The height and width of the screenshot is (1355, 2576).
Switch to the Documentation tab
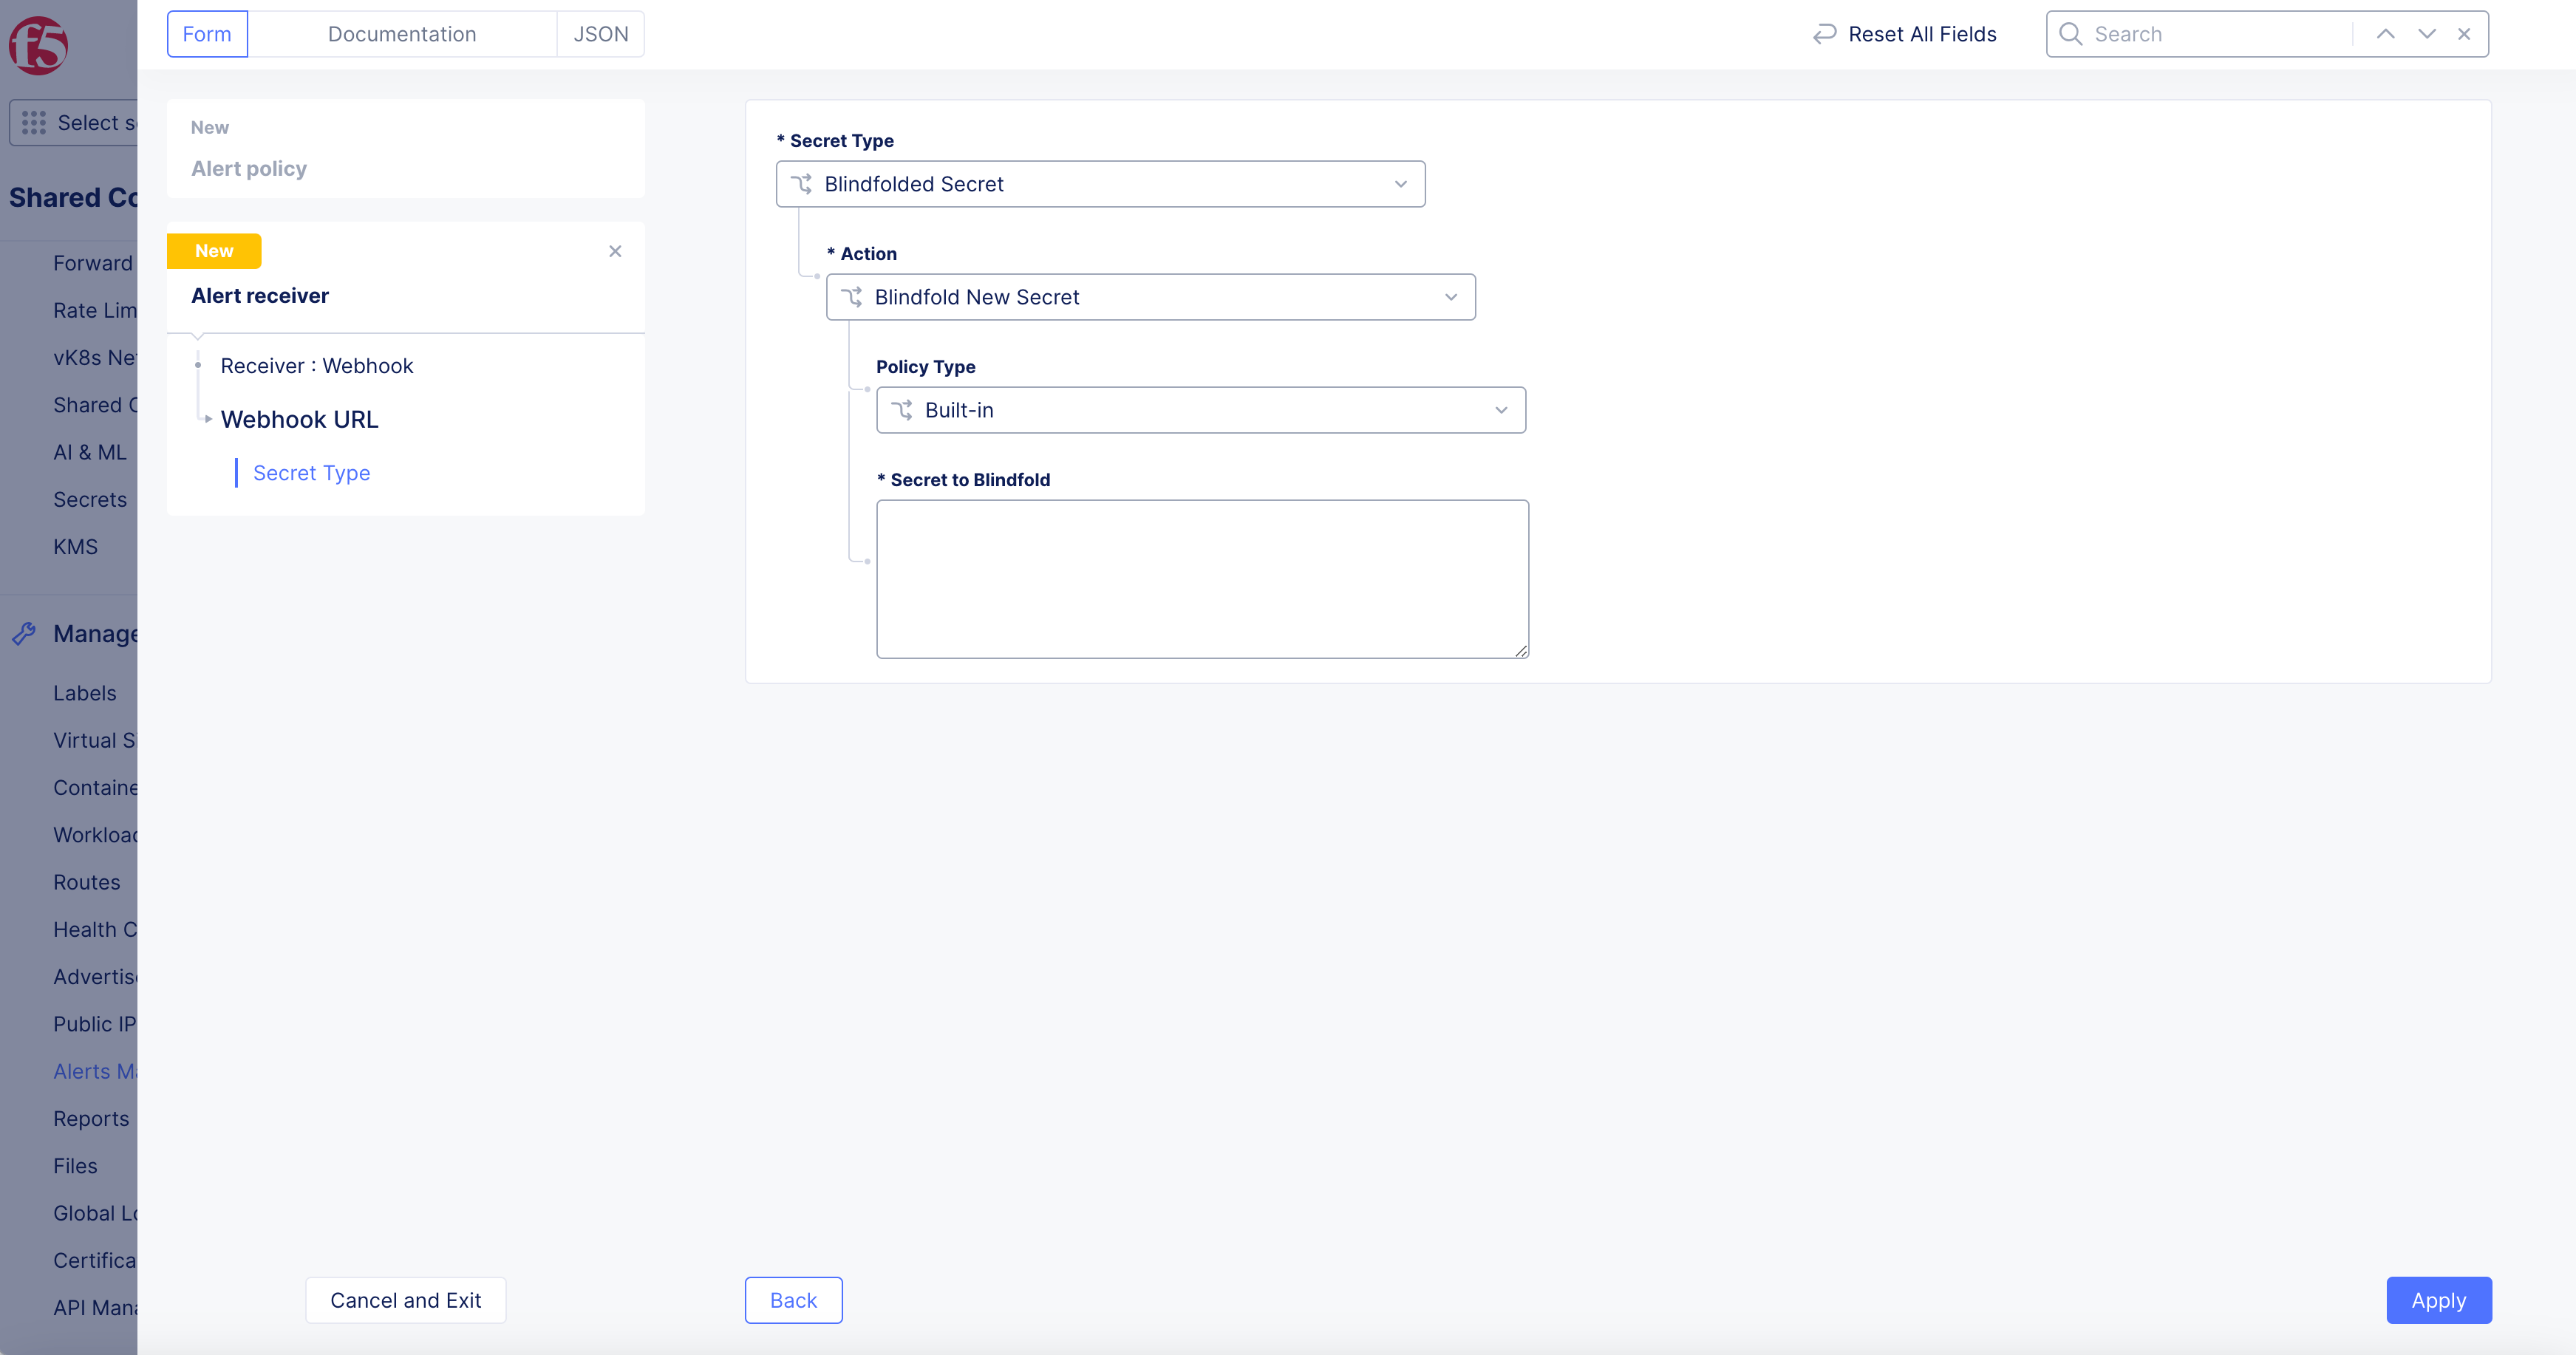tap(401, 34)
